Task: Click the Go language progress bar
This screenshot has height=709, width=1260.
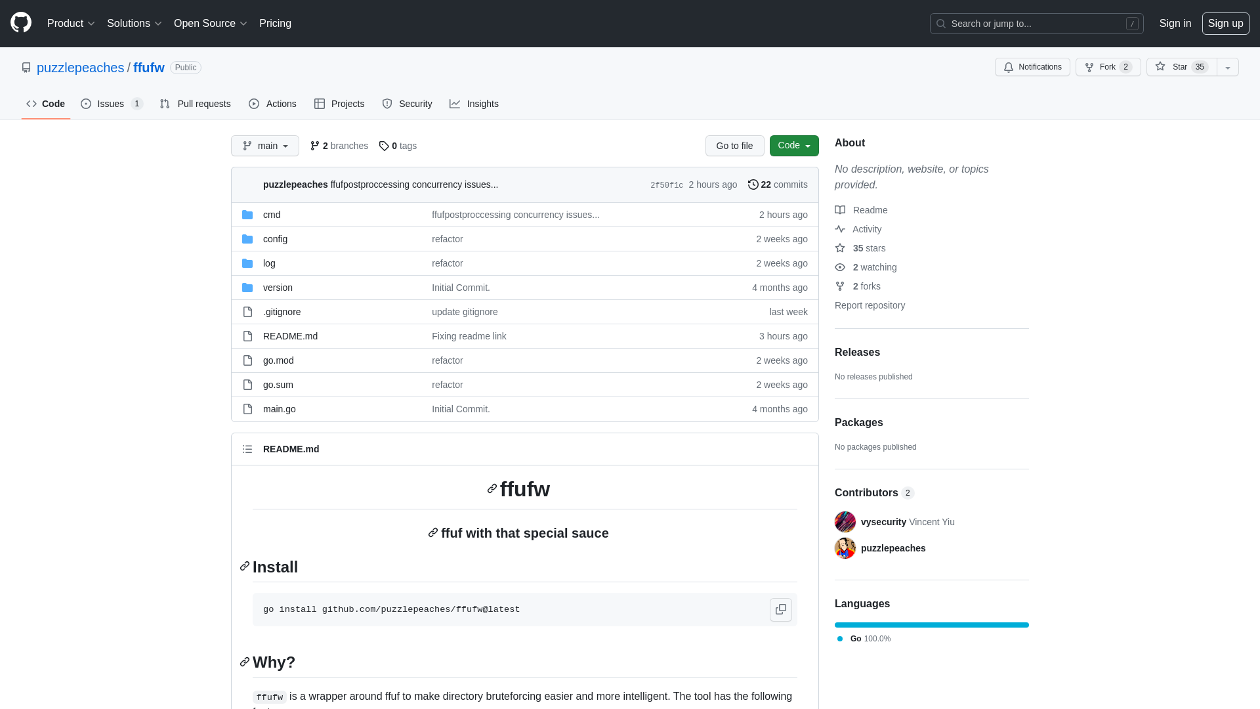Action: 932,625
